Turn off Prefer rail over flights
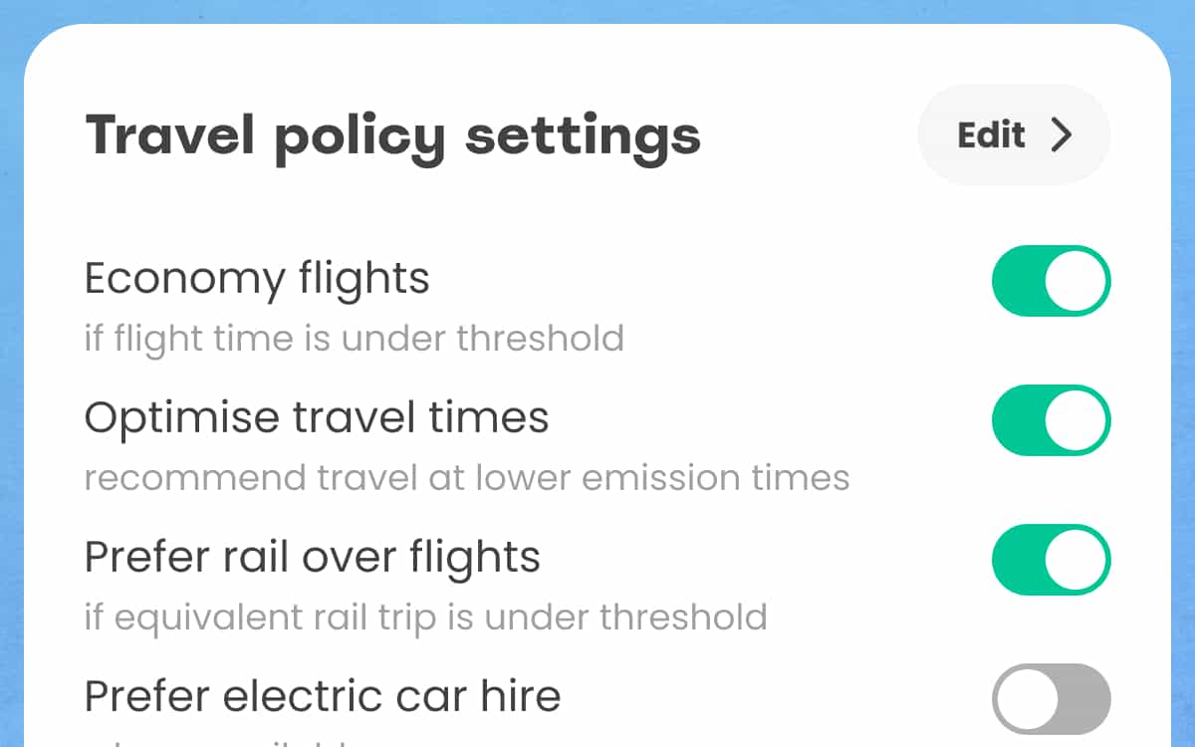1195x747 pixels. point(1051,560)
